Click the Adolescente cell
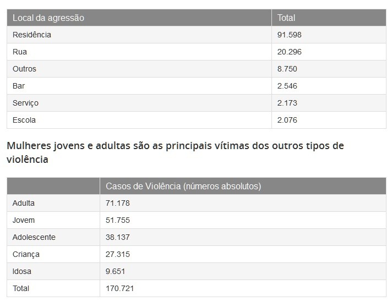The height and width of the screenshot is (307, 392). 34,237
